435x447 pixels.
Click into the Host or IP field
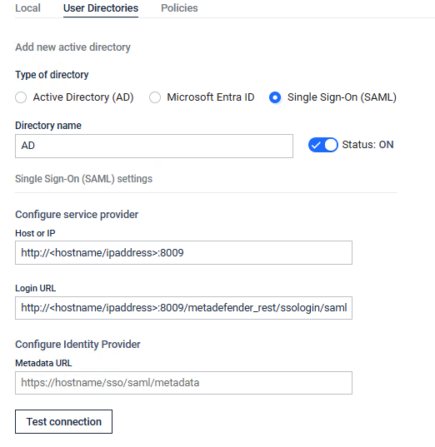(x=183, y=252)
